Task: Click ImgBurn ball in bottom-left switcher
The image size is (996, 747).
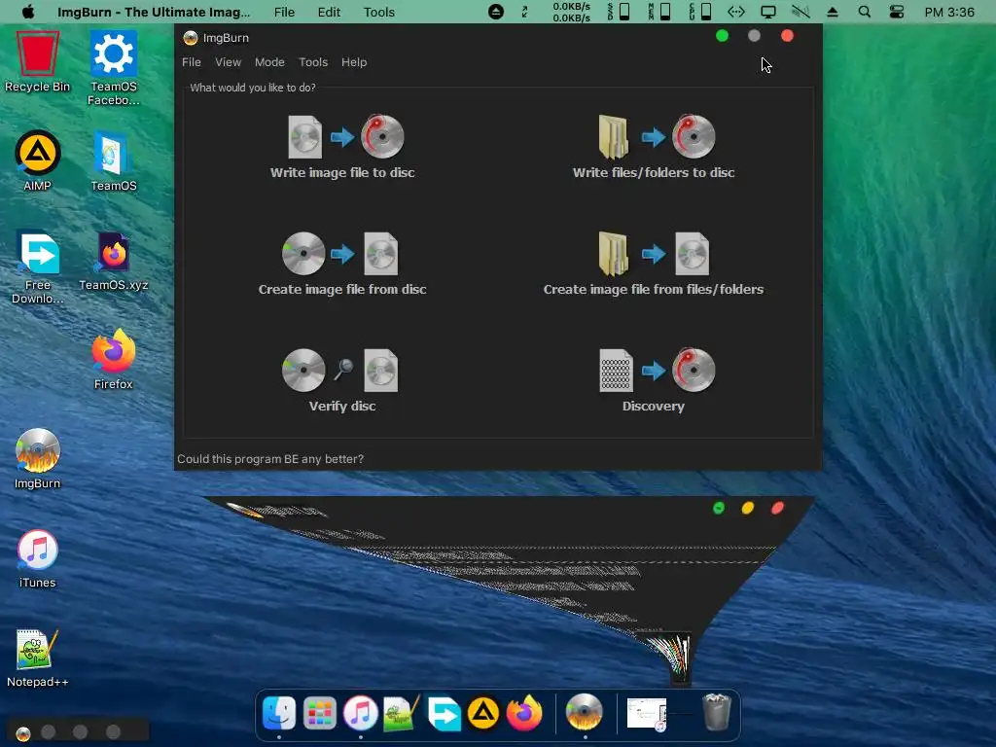Action: [23, 733]
